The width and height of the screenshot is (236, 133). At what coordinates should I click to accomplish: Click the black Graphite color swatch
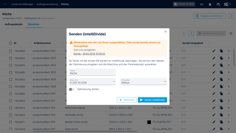[x=149, y=122]
